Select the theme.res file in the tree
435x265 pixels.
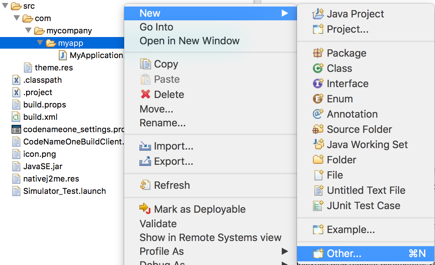53,68
